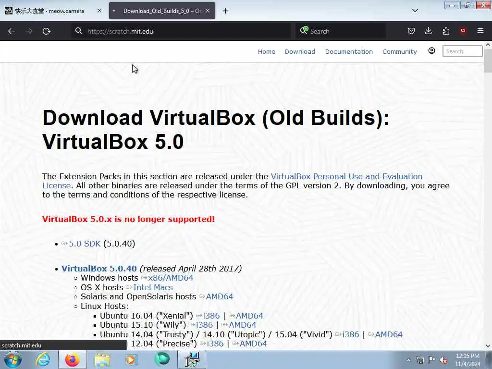This screenshot has width=492, height=369.
Task: Close the Download_Old_Builds_5_0 tab
Action: [x=208, y=11]
